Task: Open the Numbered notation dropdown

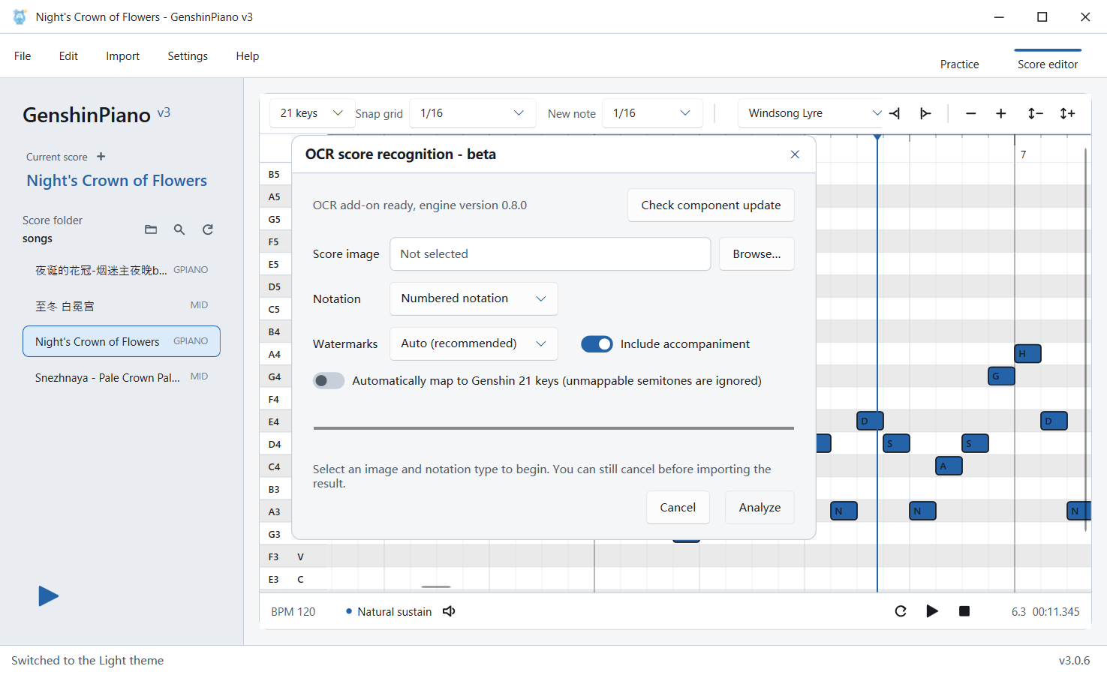Action: (x=474, y=298)
